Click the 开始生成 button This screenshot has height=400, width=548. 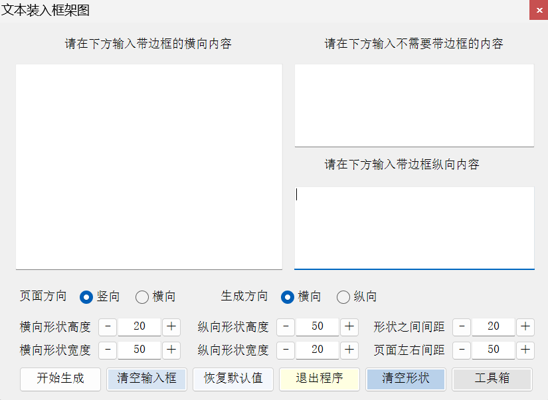pos(60,379)
